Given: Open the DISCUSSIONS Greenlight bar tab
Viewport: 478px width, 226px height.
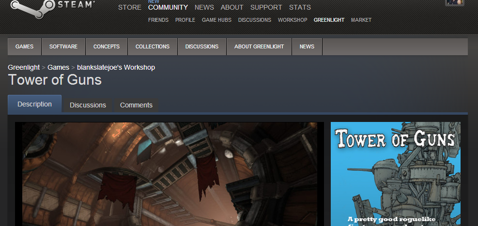Looking at the screenshot, I should tap(202, 46).
